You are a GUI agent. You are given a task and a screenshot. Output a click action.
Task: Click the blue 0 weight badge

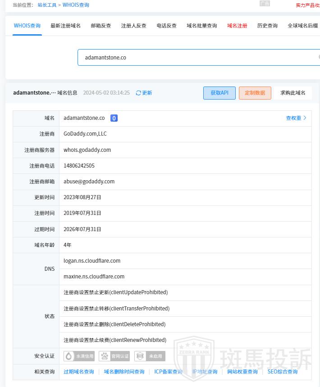point(114,118)
